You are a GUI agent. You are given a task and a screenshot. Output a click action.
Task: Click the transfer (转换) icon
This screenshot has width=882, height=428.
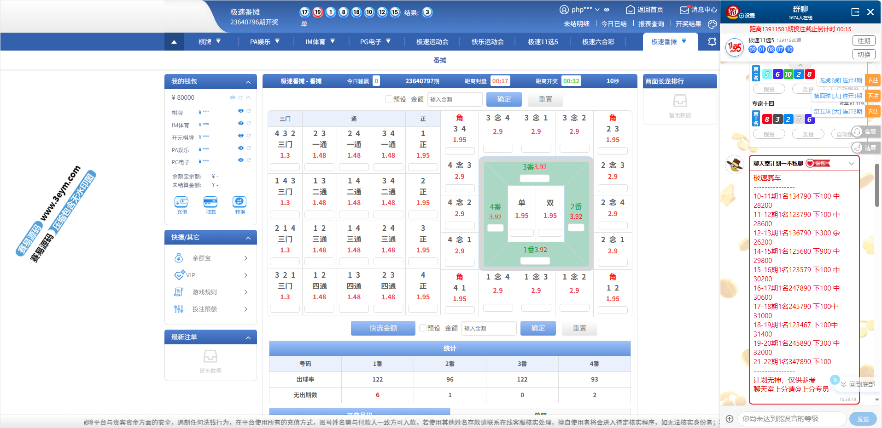[x=239, y=202]
